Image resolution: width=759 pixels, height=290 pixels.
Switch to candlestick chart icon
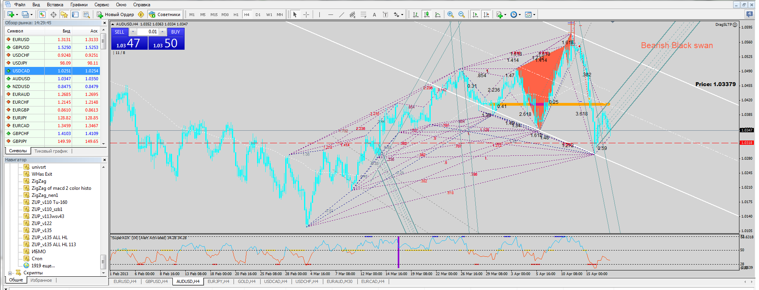[x=427, y=14]
